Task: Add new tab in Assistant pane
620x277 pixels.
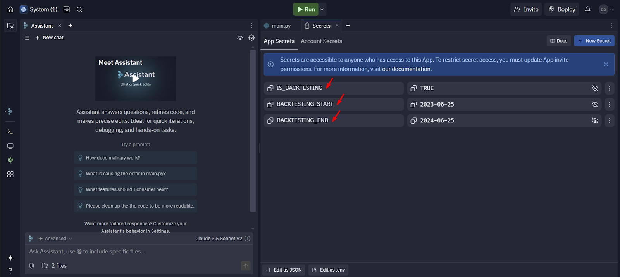Action: click(x=70, y=26)
